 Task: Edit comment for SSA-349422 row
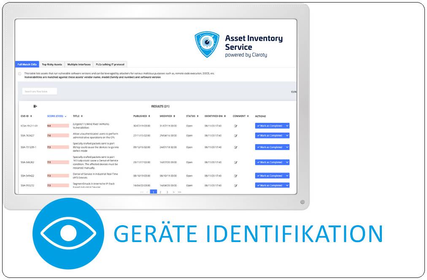[x=236, y=176]
